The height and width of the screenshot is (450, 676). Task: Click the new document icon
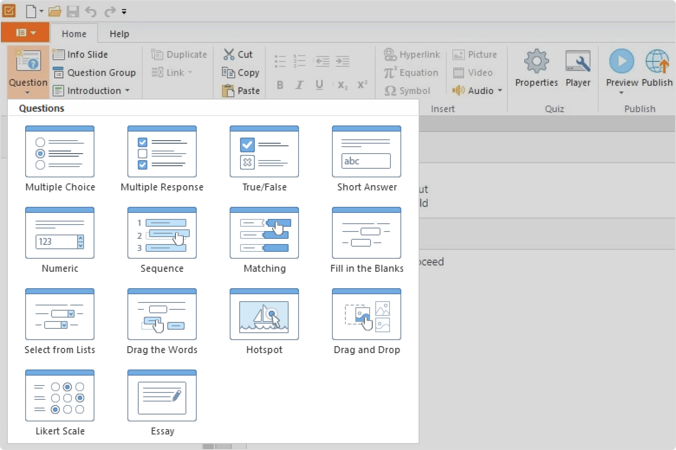click(x=31, y=11)
